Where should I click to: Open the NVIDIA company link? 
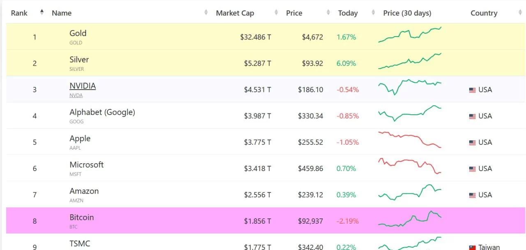pyautogui.click(x=83, y=86)
